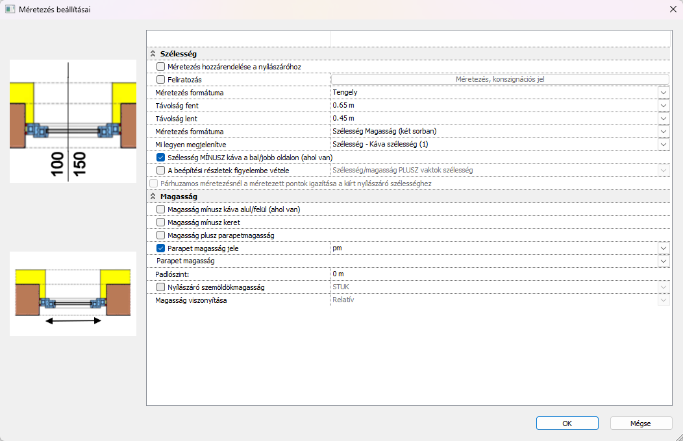
Task: Collapse the Szélesség section chevron
Action: pyautogui.click(x=153, y=54)
